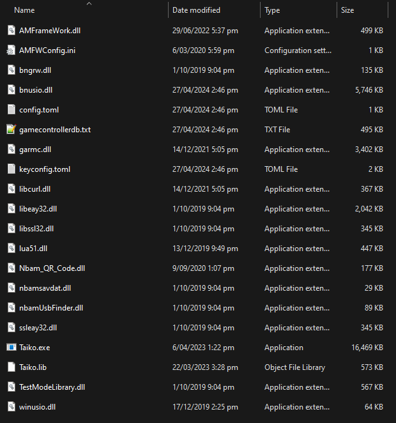The height and width of the screenshot is (423, 396).
Task: Sort files by the Name column header
Action: [24, 10]
